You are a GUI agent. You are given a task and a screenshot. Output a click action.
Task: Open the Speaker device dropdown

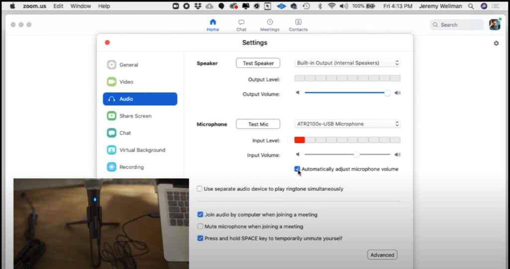[x=347, y=63]
